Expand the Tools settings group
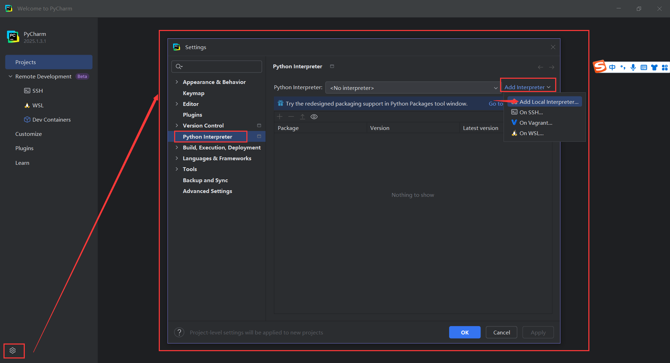This screenshot has width=670, height=363. pos(177,169)
